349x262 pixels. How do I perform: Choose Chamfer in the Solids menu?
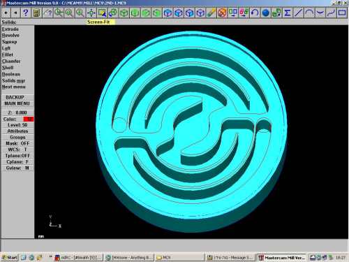coord(11,61)
